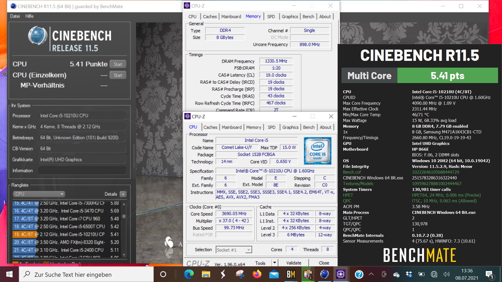The image size is (502, 282).
Task: Click the taskbar clock showing 13:36
Action: tap(467, 271)
